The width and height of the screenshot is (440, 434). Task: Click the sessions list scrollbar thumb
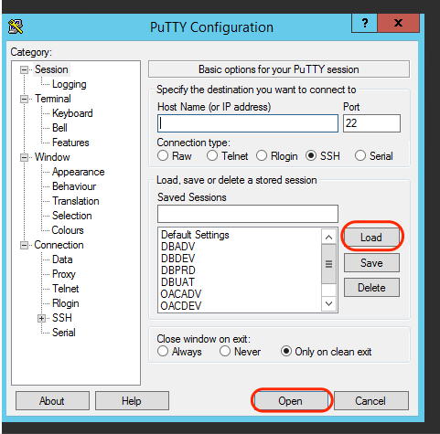328,264
